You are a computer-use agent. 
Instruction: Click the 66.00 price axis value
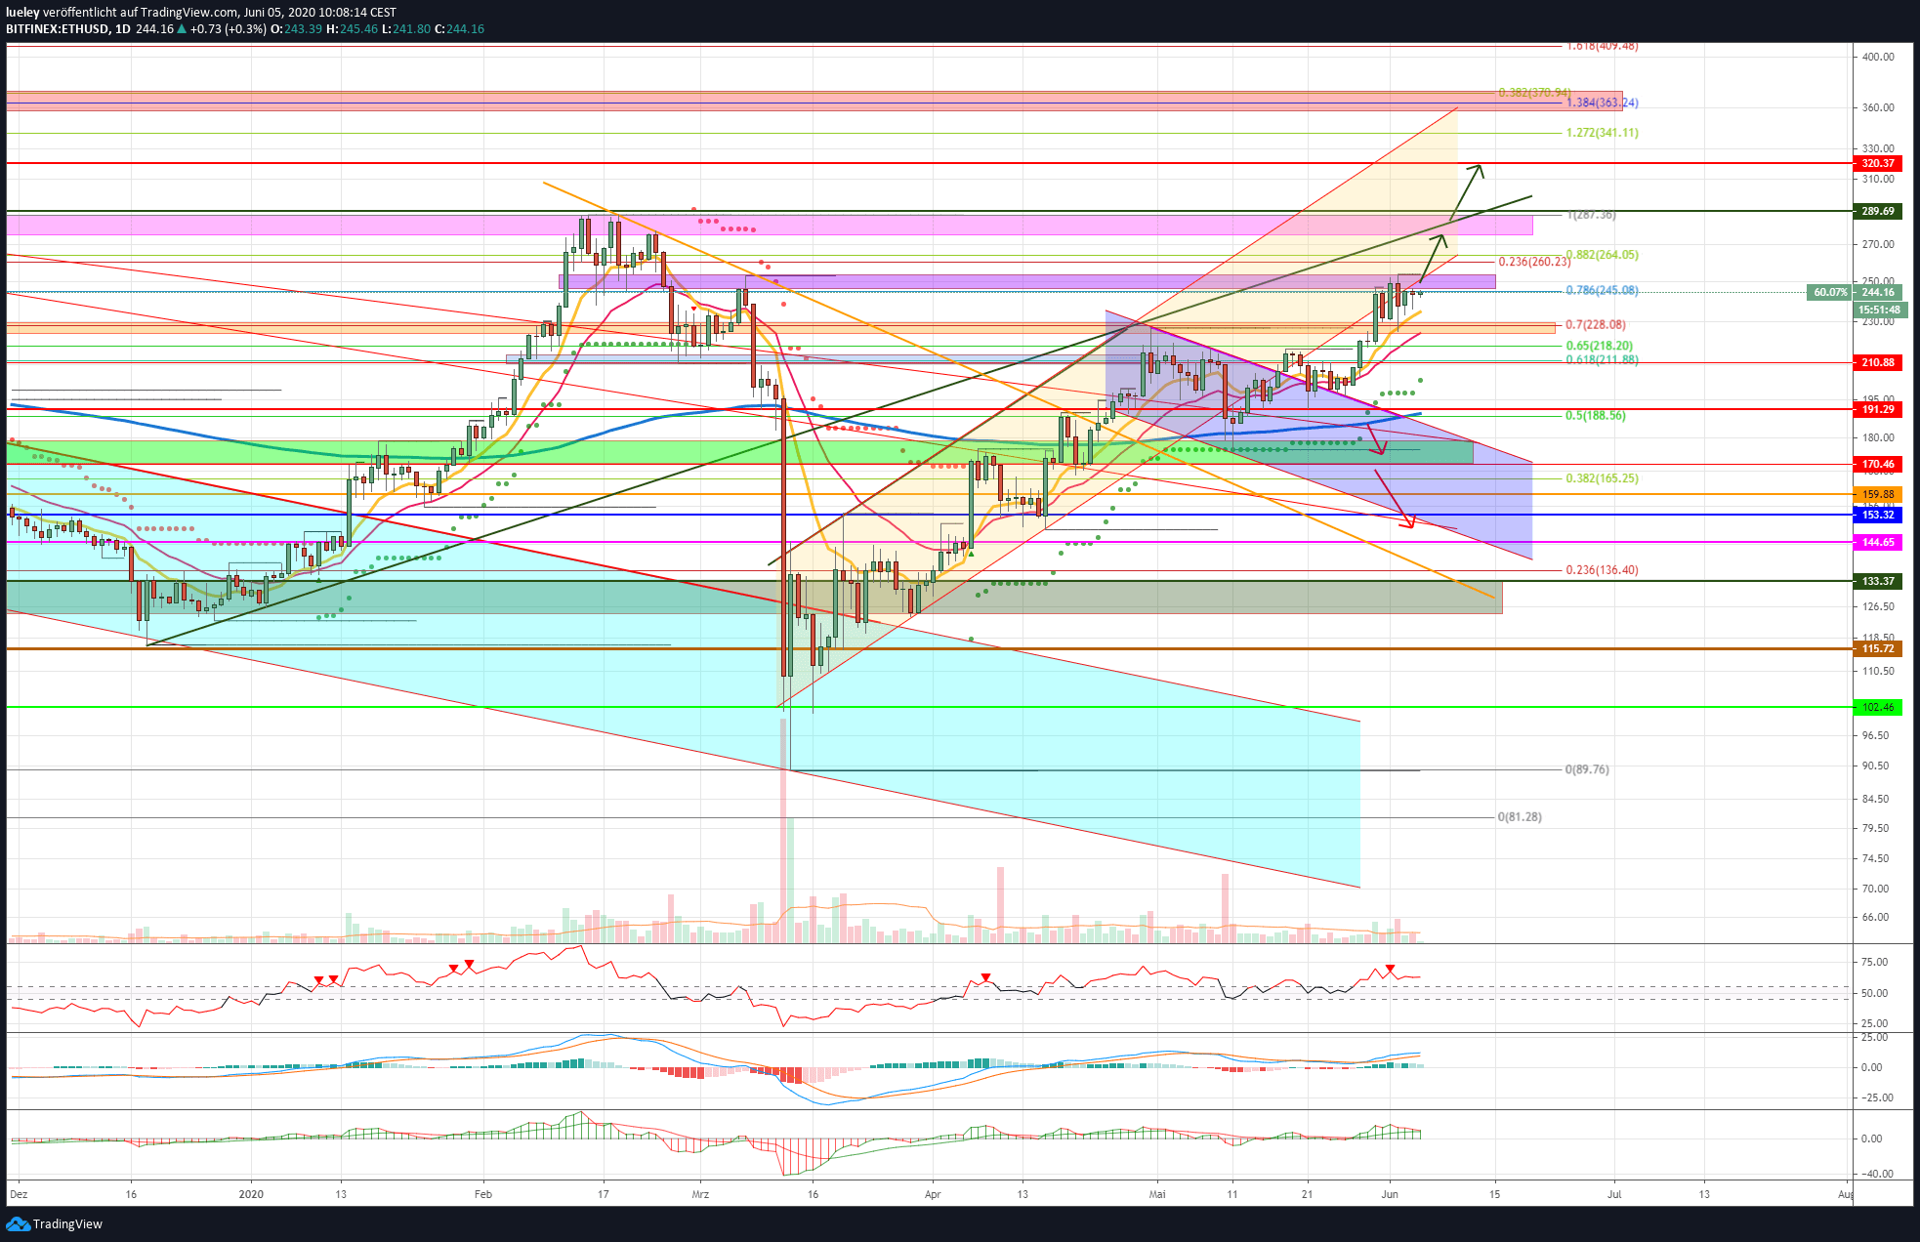(1875, 918)
